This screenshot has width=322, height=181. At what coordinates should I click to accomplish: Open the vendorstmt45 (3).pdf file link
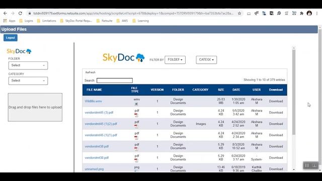[99, 113]
